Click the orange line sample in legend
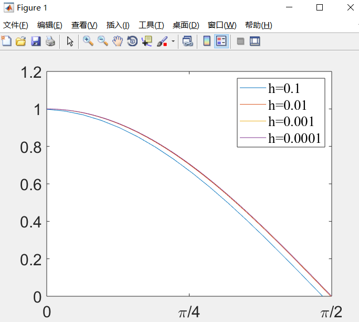 click(253, 105)
